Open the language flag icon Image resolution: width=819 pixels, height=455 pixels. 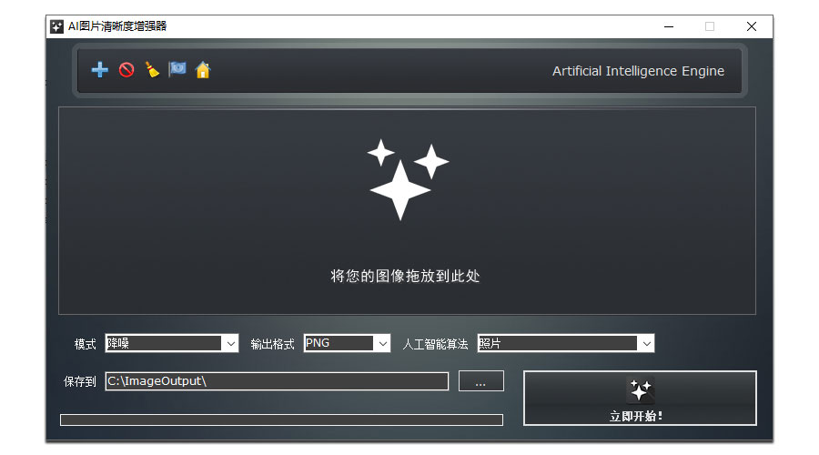click(x=177, y=69)
